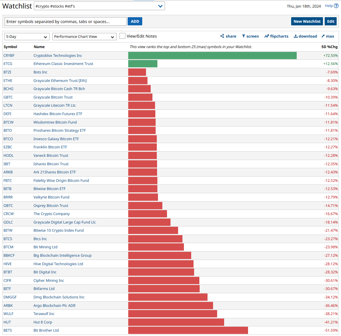The width and height of the screenshot is (341, 336).
Task: Open Proshares Bitcoin Strategy ETF link
Action: pos(59,131)
